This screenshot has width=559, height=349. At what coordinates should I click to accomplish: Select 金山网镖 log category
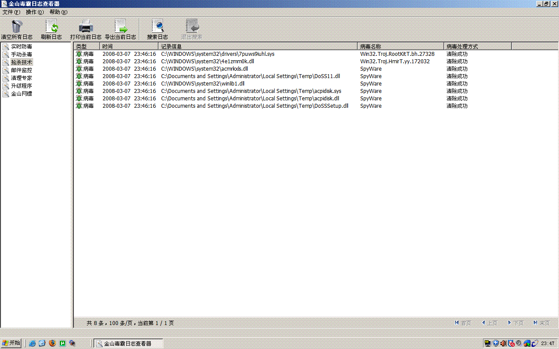[21, 94]
